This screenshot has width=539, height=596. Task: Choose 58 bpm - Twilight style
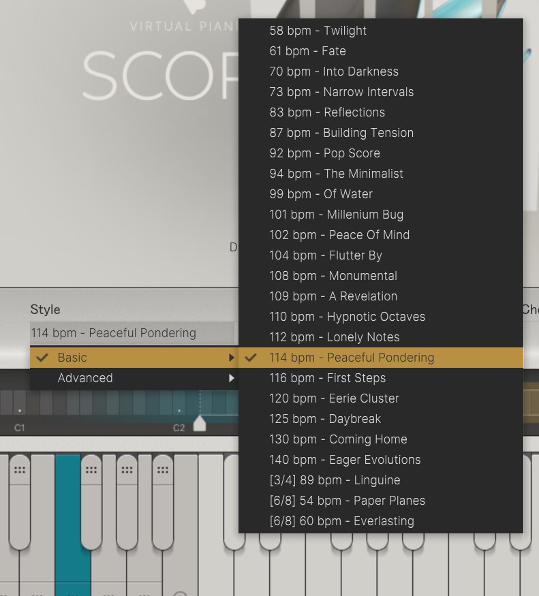click(x=318, y=31)
